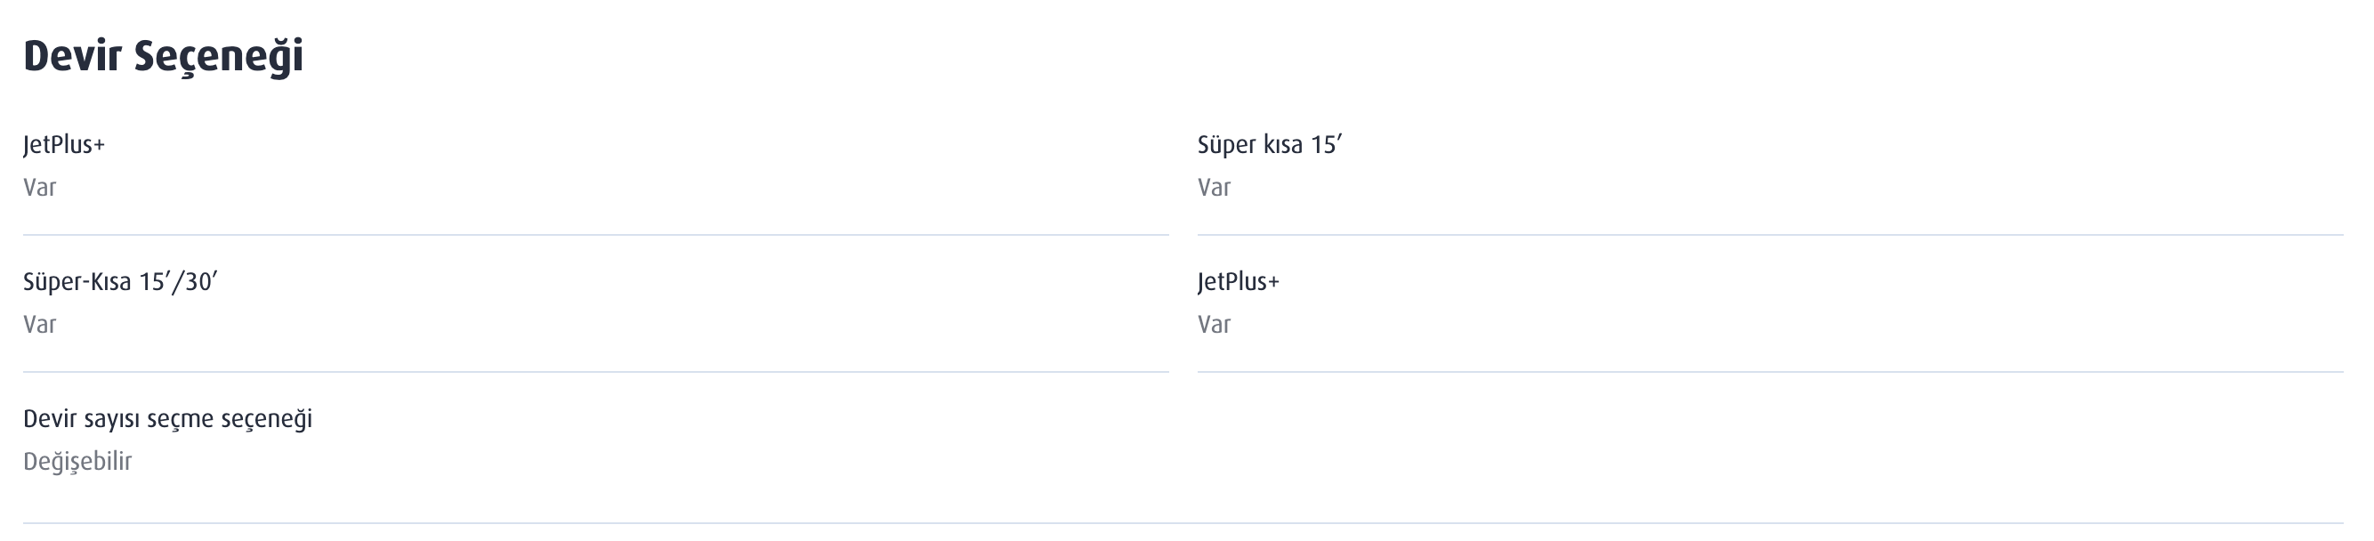This screenshot has width=2374, height=541.
Task: Select the JetPlus+ label below Süper kısa 15'
Action: click(1238, 282)
